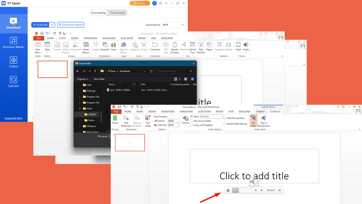Enable Rewind after Playing
362x204 pixels.
coord(225,124)
